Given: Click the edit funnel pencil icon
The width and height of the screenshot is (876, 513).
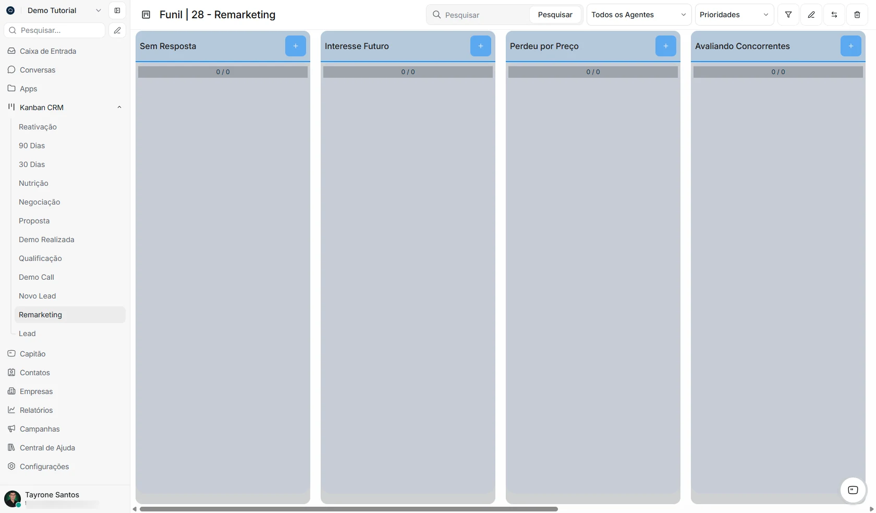Looking at the screenshot, I should 811,15.
